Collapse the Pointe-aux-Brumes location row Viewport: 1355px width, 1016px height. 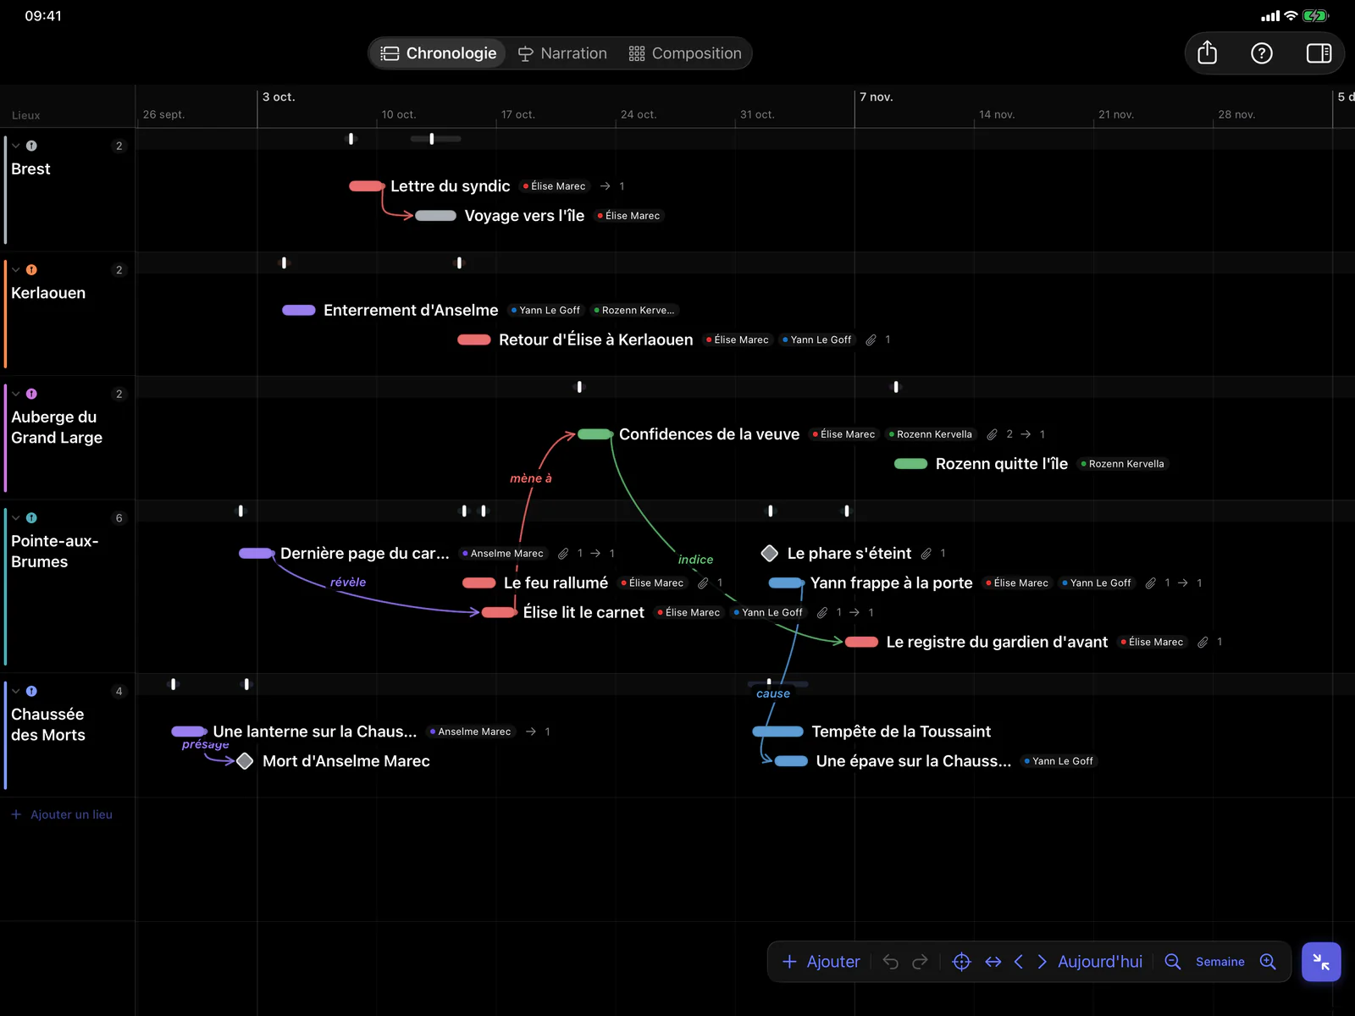[16, 518]
